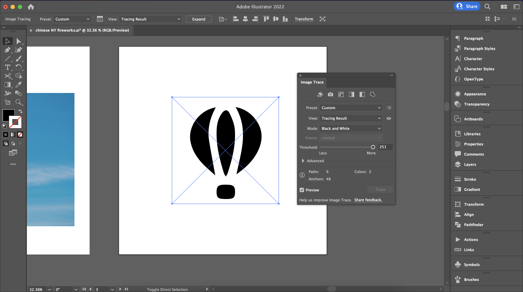This screenshot has height=292, width=523.
Task: Open the rotate view angle dropdown
Action: (76, 289)
